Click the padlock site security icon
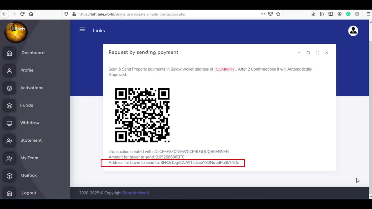 pos(74,14)
